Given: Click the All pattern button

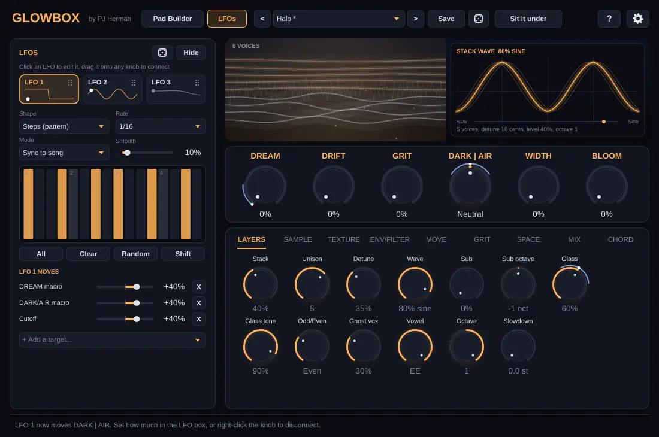Looking at the screenshot, I should pyautogui.click(x=41, y=254).
